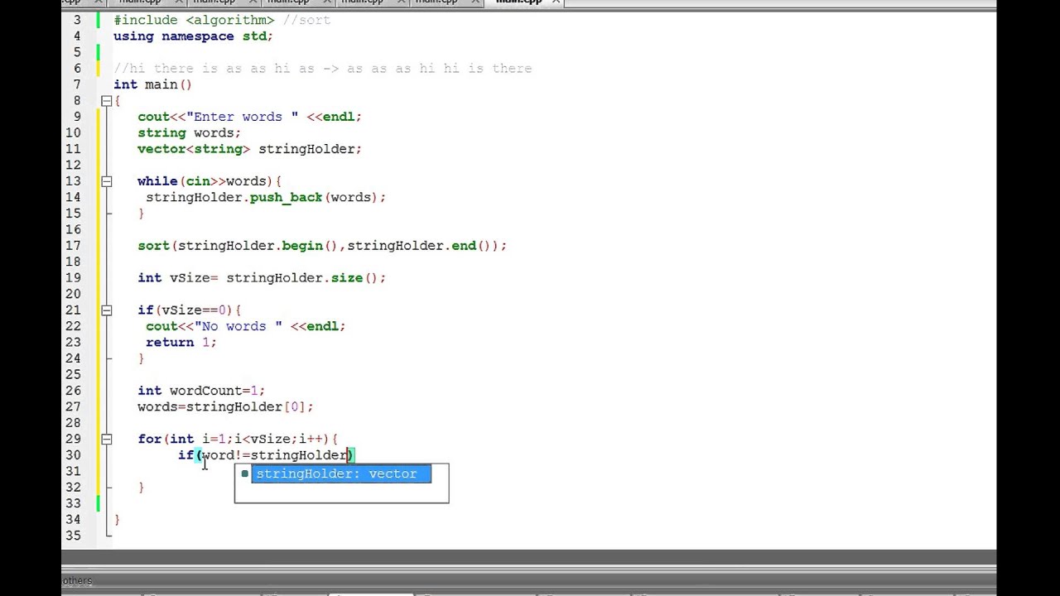1060x596 pixels.
Task: Click the 'Enter words' cout statement
Action: click(249, 117)
